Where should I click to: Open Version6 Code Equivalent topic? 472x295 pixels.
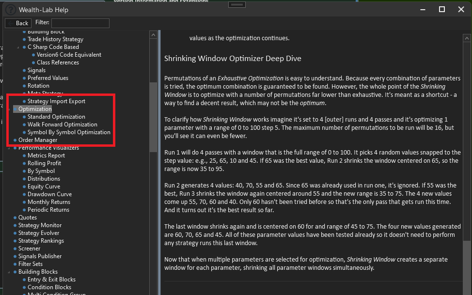point(69,55)
